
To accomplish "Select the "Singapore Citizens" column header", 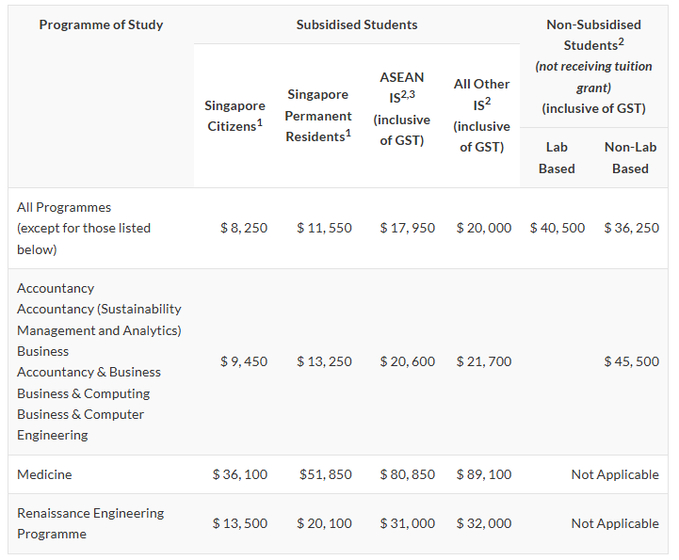I will click(x=234, y=116).
